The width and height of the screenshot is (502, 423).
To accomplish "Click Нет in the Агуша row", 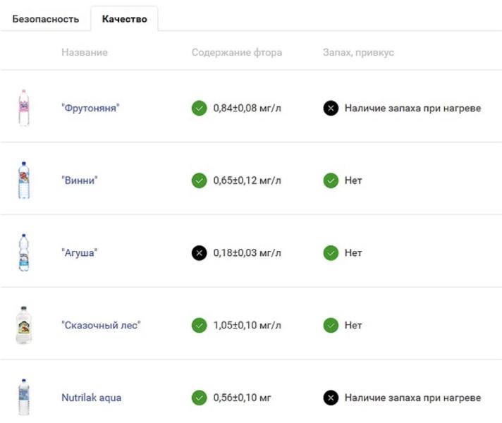I will pos(353,252).
